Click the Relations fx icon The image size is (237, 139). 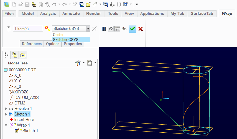tap(106, 4)
